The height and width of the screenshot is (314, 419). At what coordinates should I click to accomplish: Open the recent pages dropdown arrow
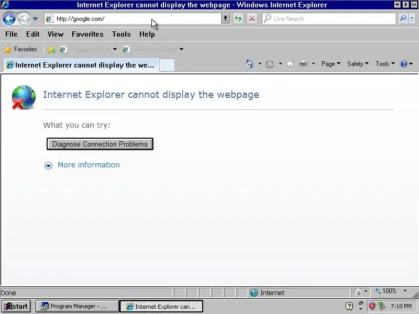click(x=35, y=19)
